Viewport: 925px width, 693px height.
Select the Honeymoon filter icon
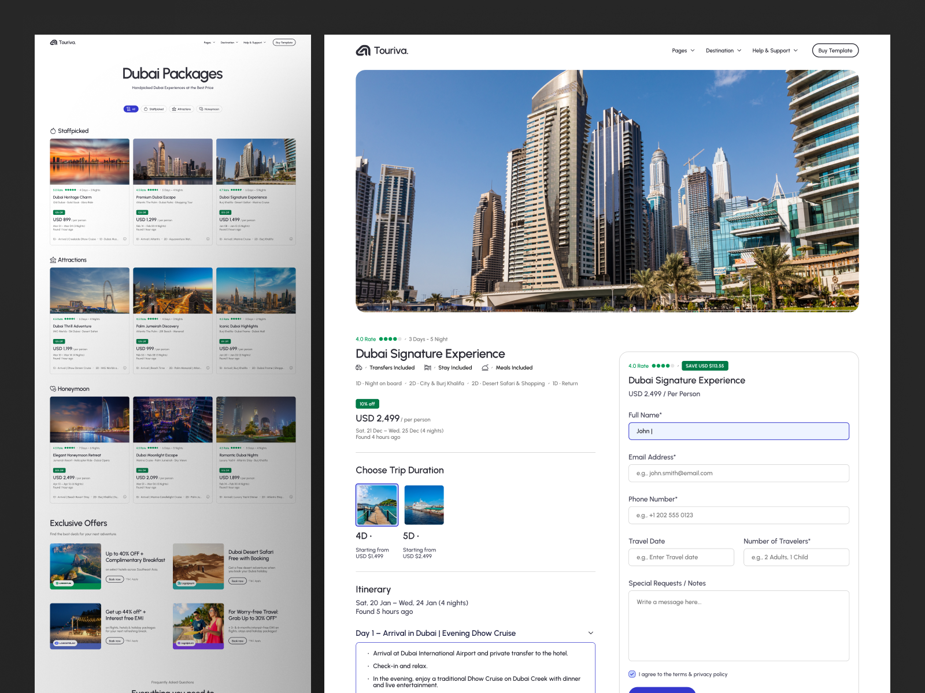[x=201, y=109]
